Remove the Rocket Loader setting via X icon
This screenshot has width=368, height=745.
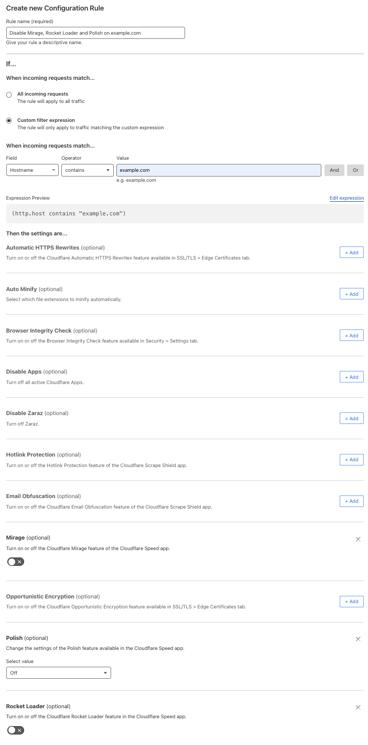click(x=358, y=707)
